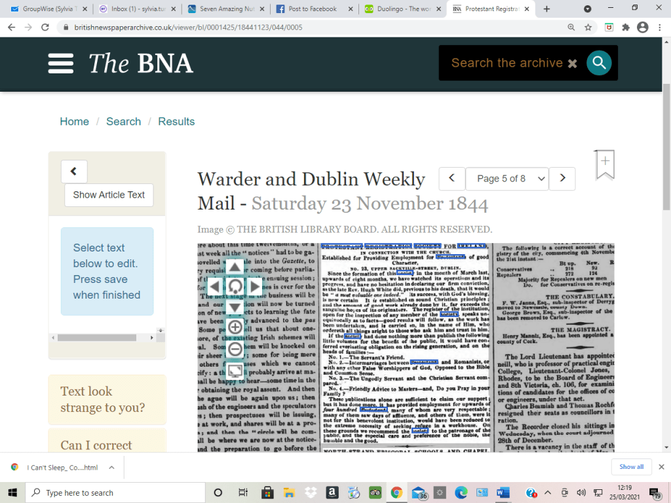Click the horizontal scrollbar in text panel
This screenshot has width=671, height=503.
point(105,338)
